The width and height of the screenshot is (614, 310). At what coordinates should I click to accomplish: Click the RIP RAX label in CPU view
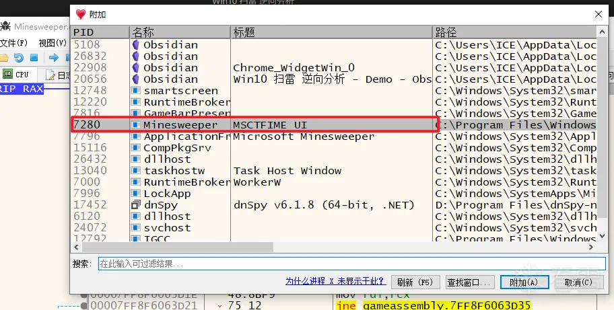coord(22,89)
